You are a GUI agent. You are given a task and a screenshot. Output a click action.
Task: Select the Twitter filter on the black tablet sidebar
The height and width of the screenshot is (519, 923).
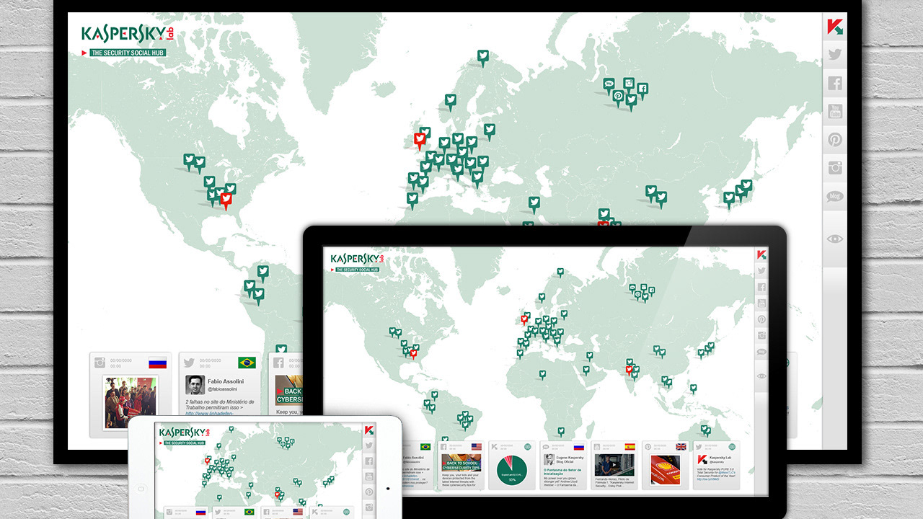(761, 271)
